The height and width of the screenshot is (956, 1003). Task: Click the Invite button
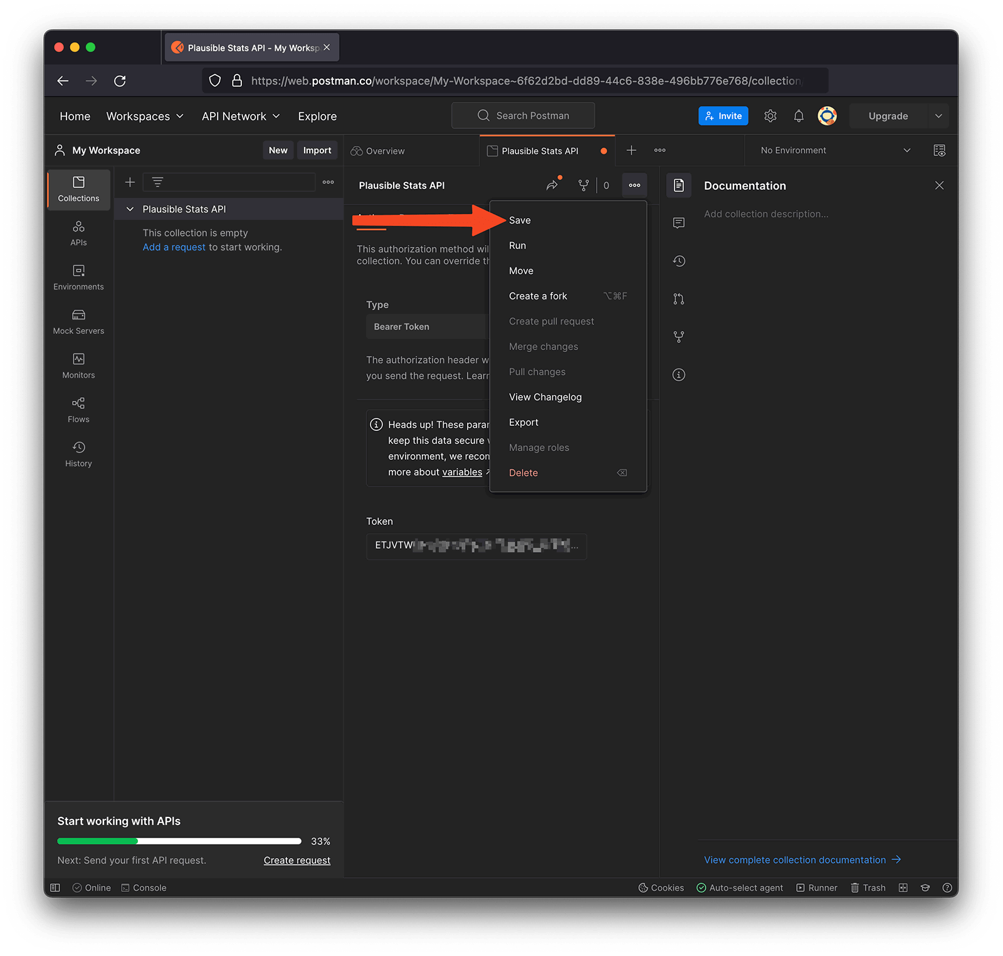[x=723, y=116]
